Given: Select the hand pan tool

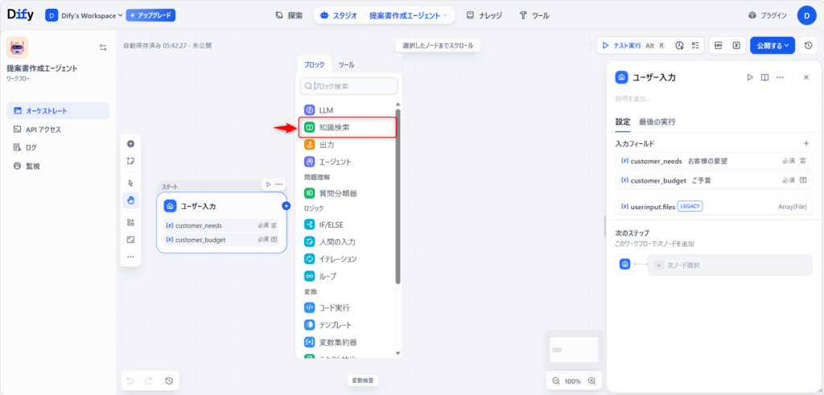Looking at the screenshot, I should click(130, 200).
